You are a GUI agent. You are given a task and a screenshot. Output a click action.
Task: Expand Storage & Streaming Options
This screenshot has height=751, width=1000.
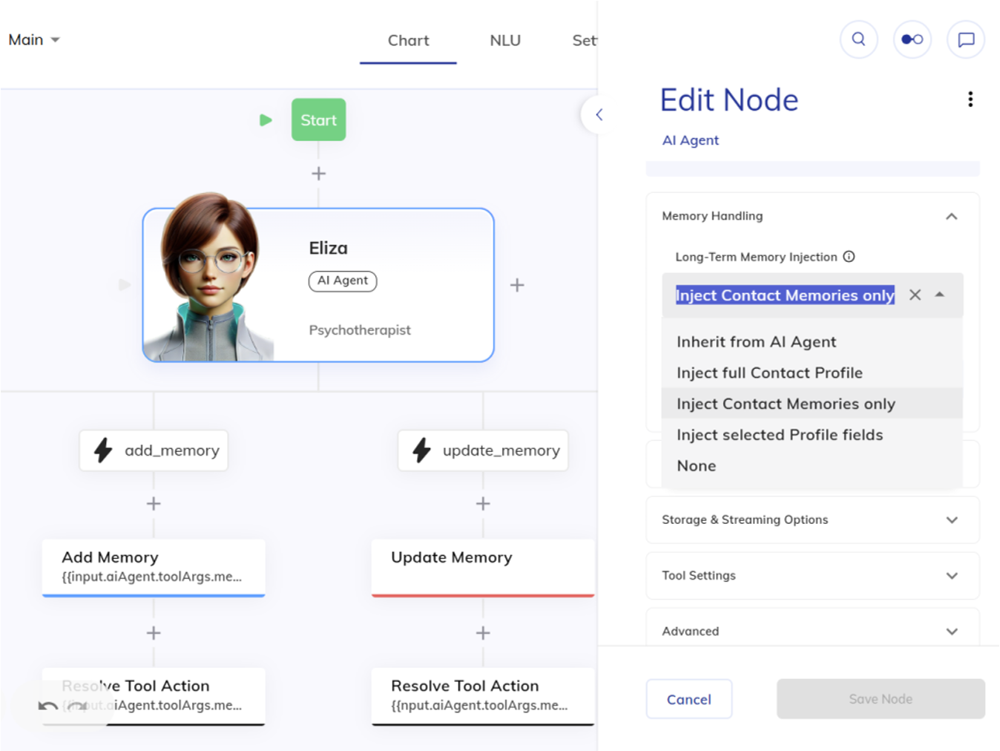[x=951, y=519]
